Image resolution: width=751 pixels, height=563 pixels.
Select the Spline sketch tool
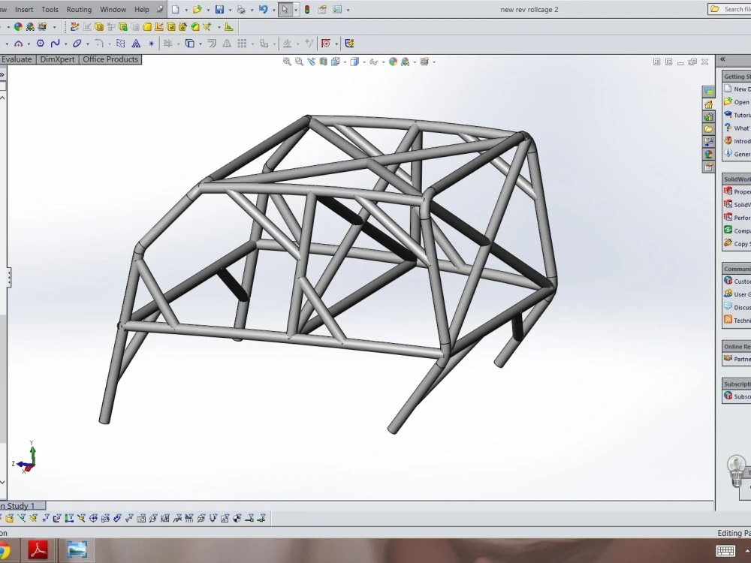55,44
